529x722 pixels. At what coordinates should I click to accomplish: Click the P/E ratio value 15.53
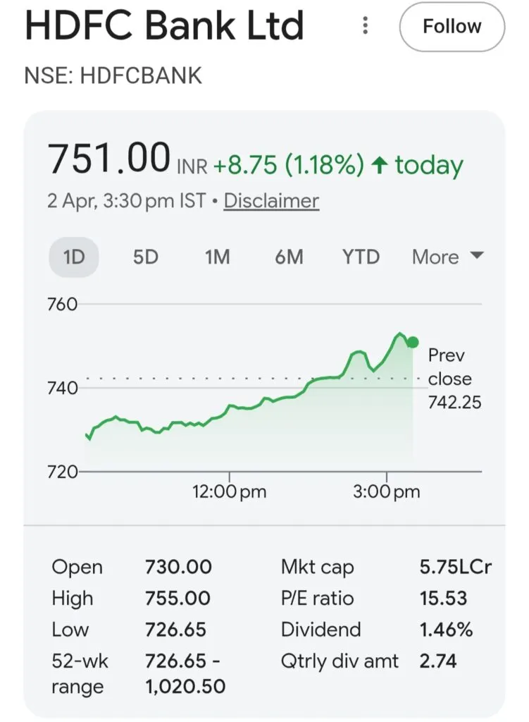(x=443, y=599)
